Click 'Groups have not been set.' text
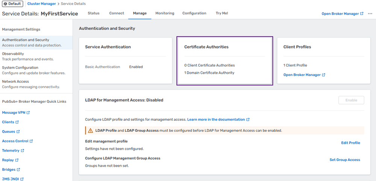This screenshot has width=376, height=181. point(107,166)
